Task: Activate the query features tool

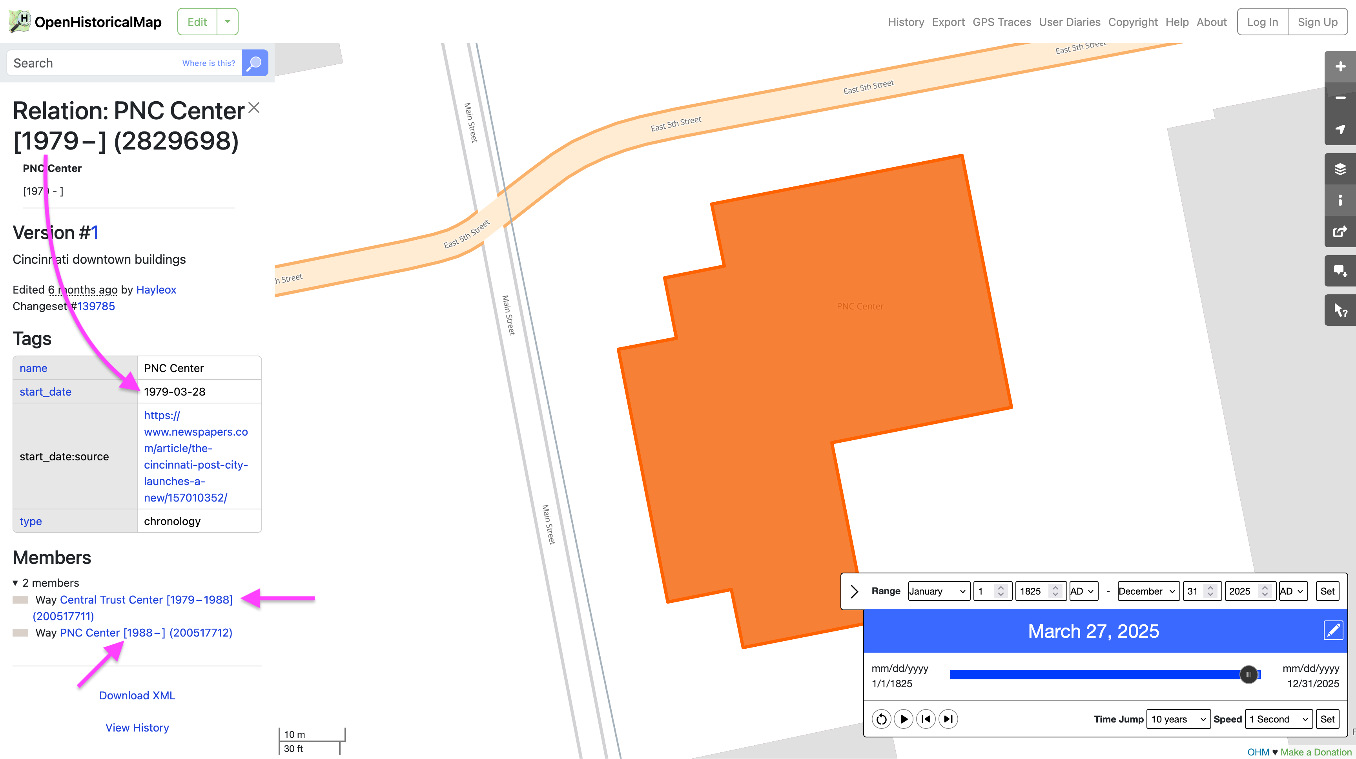Action: click(1340, 310)
